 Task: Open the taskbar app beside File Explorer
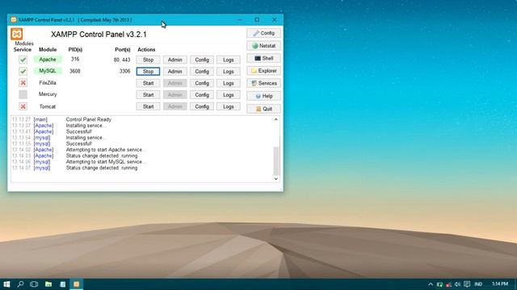coord(63,284)
